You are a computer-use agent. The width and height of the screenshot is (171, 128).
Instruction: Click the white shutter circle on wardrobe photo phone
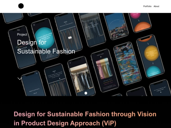tap(86, 93)
